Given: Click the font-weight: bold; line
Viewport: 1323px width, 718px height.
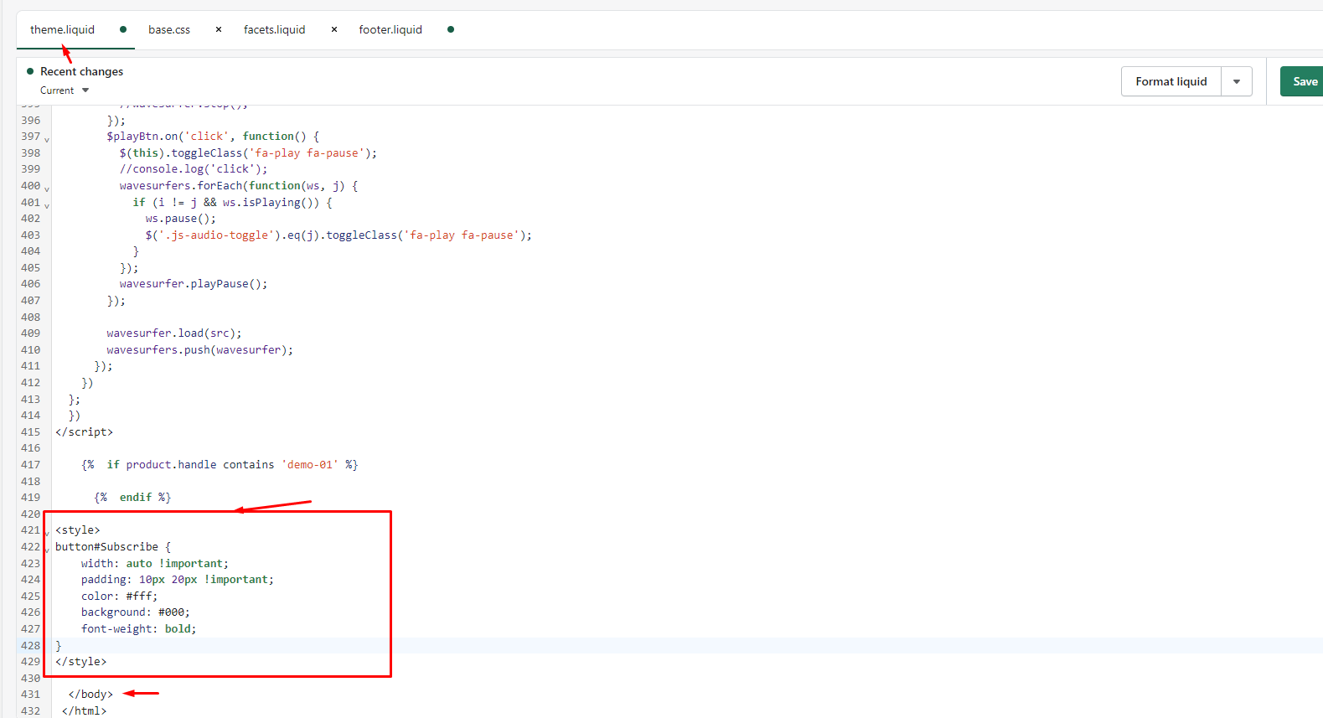Looking at the screenshot, I should 139,629.
